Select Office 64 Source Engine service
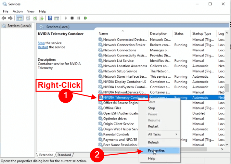 pos(118,103)
